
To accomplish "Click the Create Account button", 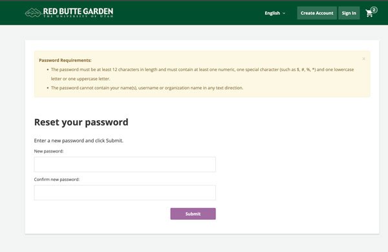I will pos(317,13).
